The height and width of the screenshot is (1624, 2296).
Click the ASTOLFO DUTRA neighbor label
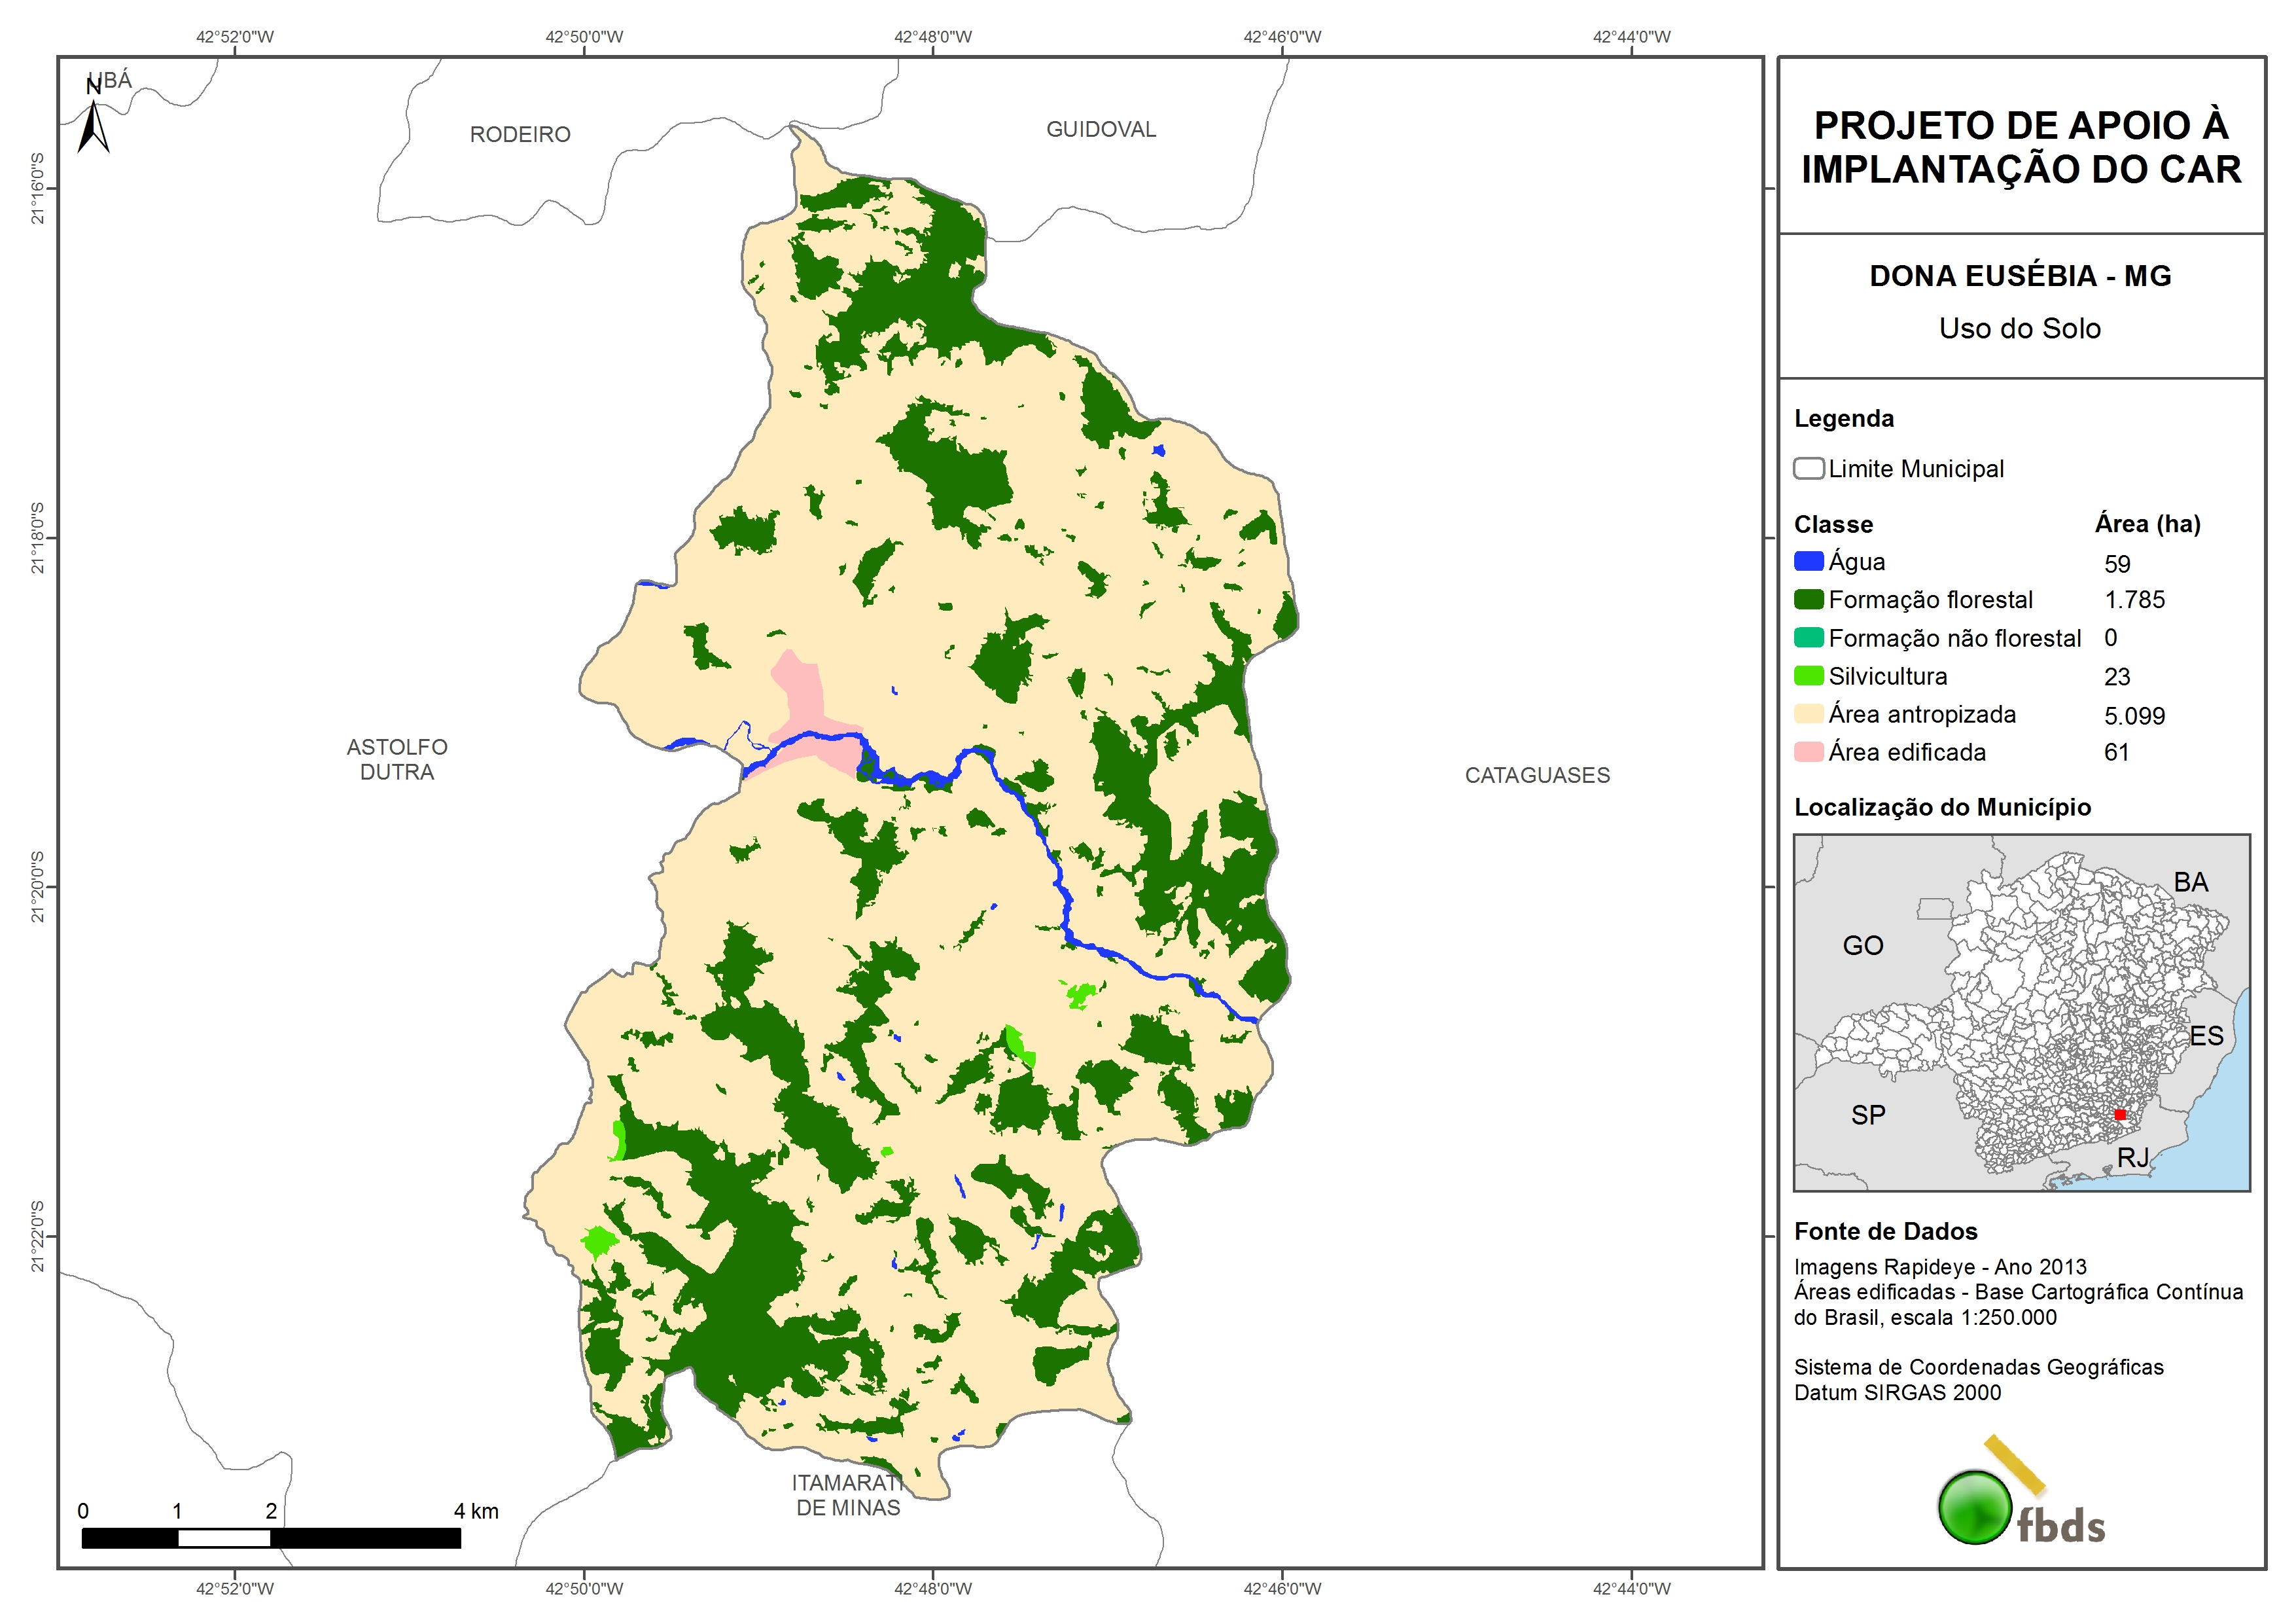[397, 759]
